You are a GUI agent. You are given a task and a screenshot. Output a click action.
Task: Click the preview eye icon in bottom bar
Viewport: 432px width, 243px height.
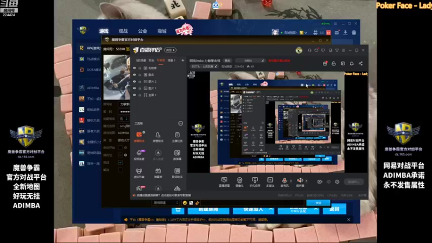(x=328, y=182)
